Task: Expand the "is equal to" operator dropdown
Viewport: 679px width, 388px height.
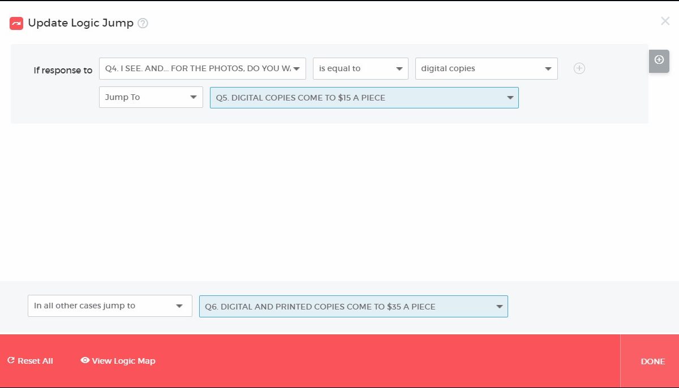Action: 360,68
